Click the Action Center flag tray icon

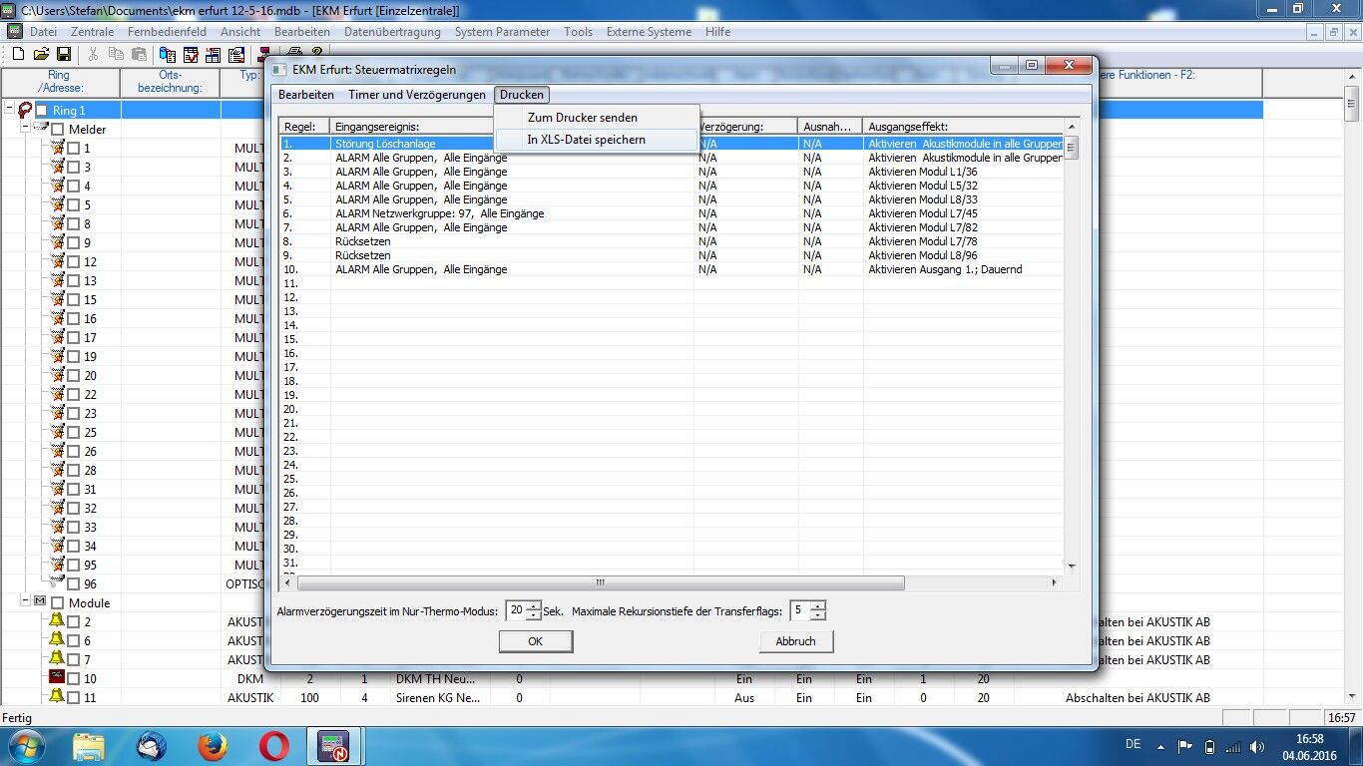tap(1185, 746)
